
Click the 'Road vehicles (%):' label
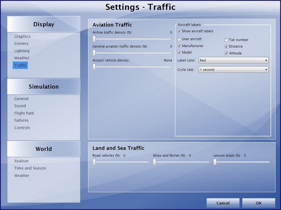[106, 156]
